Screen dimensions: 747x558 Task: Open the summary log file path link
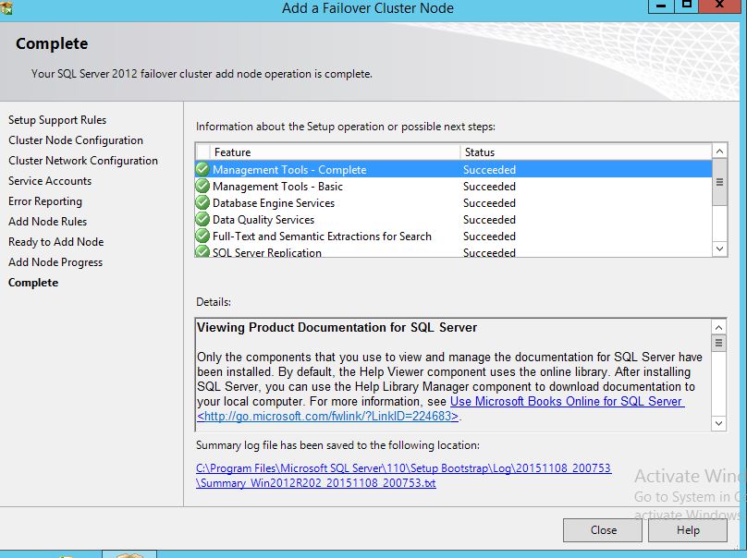point(403,475)
